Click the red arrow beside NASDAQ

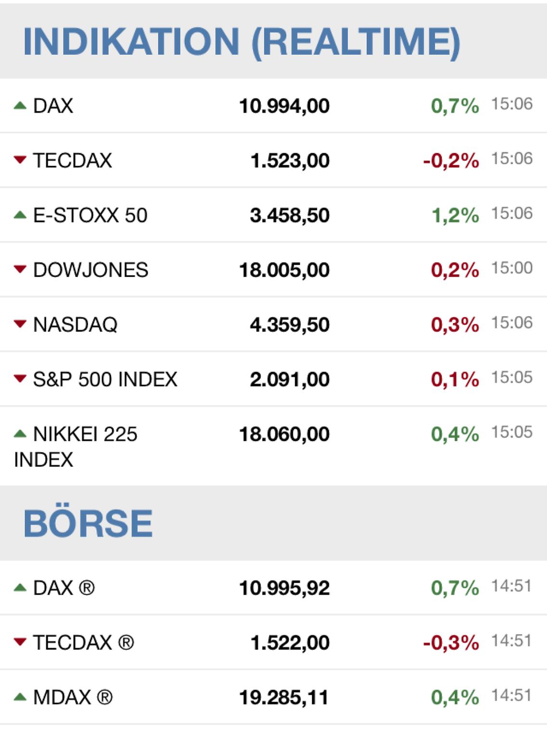point(20,324)
